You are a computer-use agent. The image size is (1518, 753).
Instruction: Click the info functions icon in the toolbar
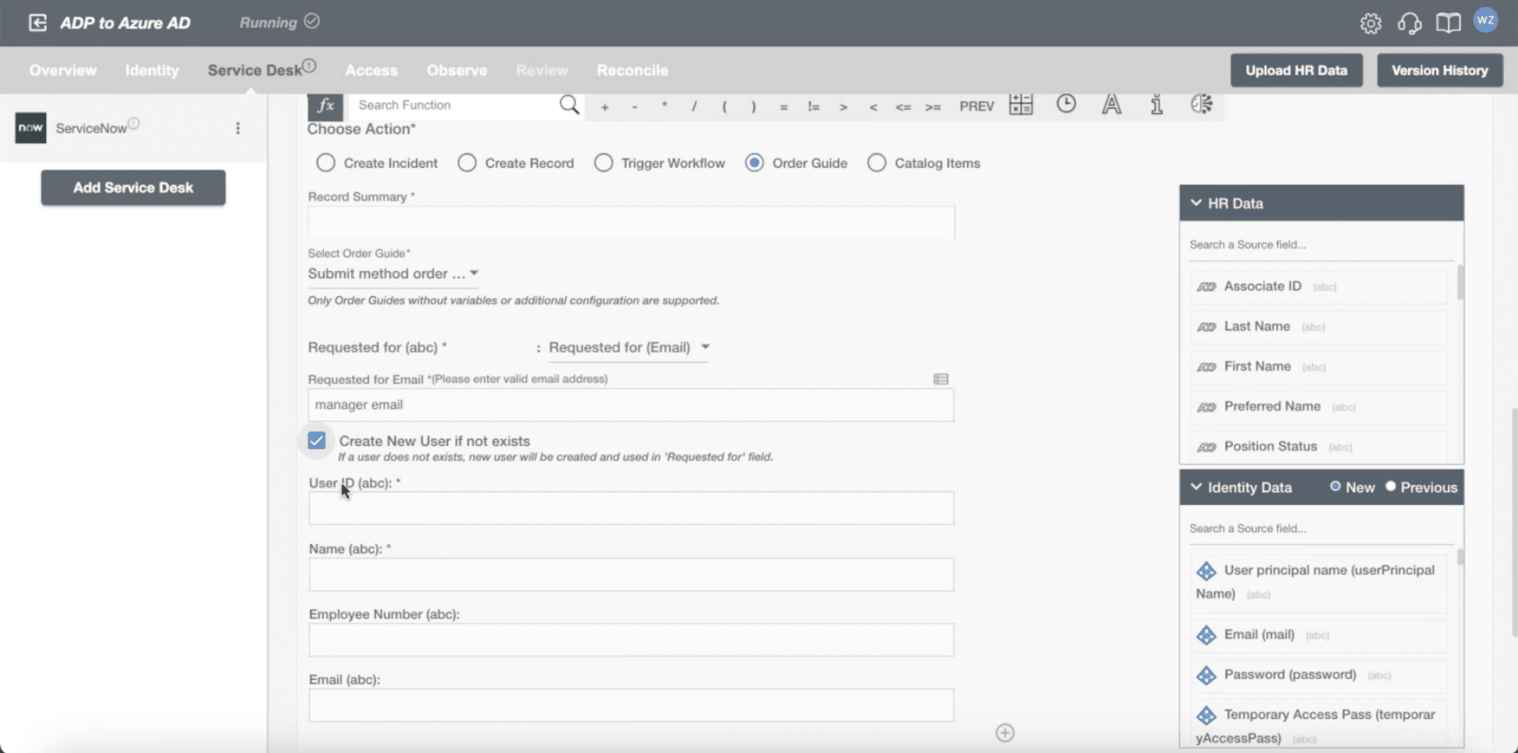pos(1156,105)
